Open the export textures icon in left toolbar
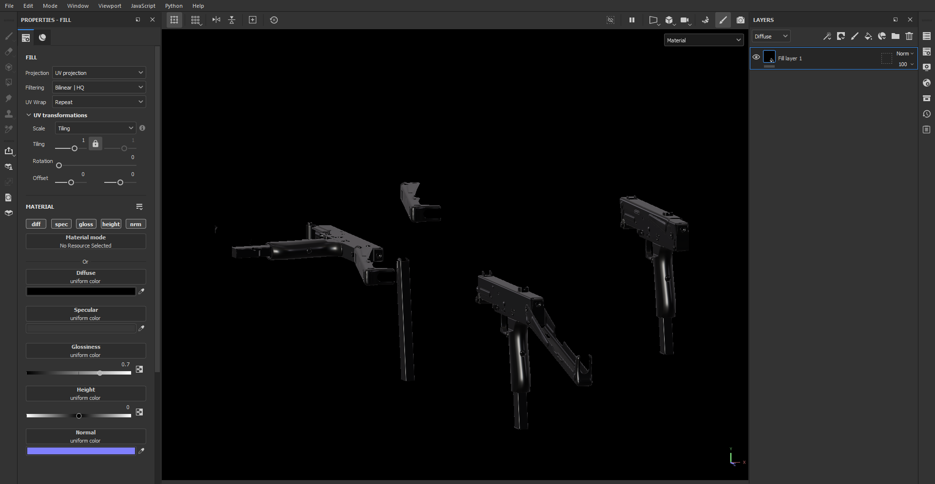 (x=8, y=151)
